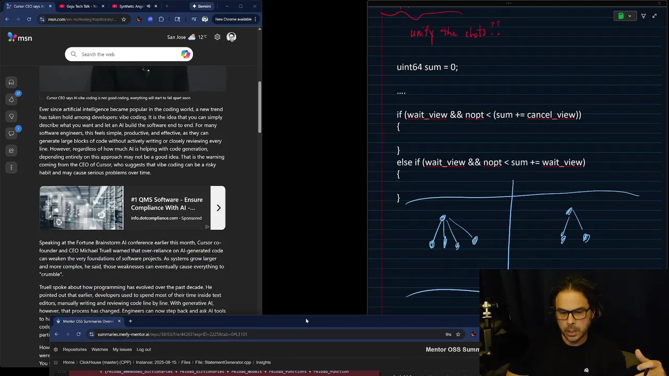Click Watches in Mentor window
This screenshot has width=669, height=376.
[100, 349]
